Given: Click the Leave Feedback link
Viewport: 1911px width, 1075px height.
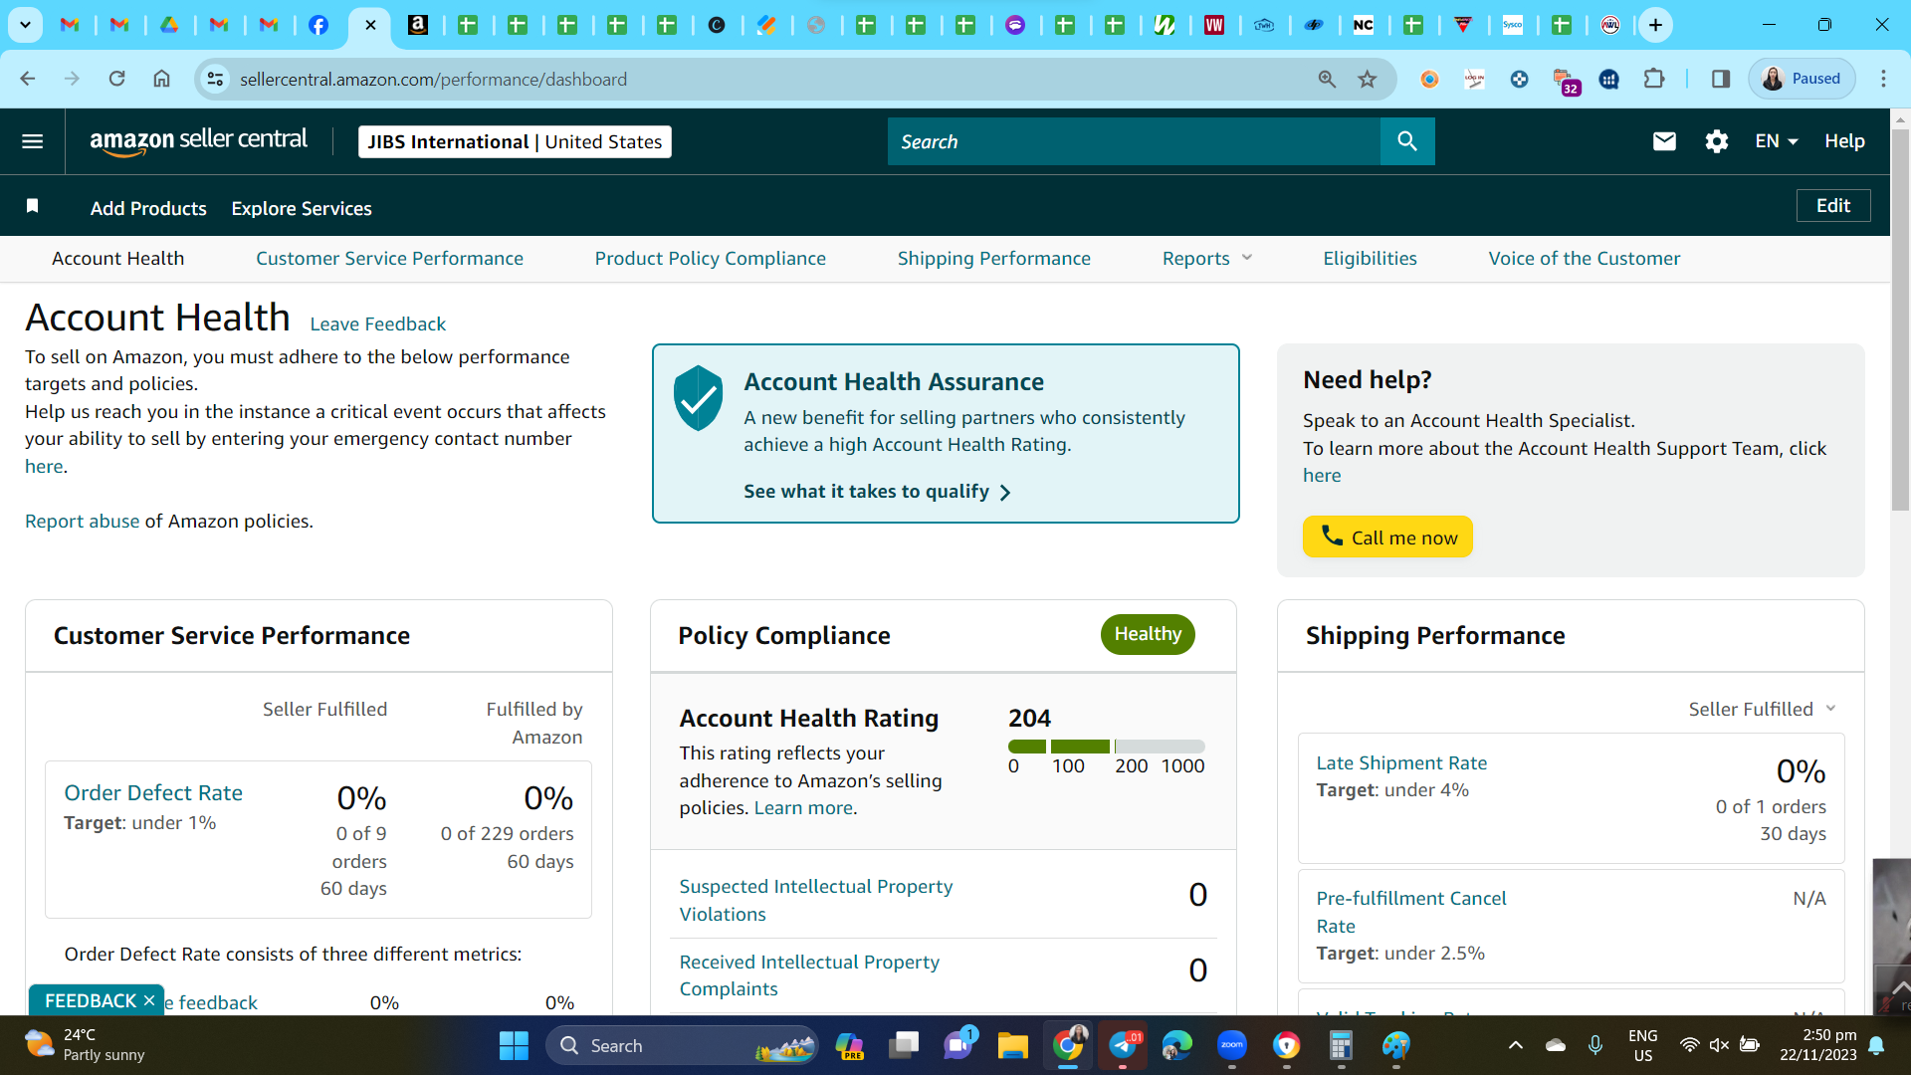Looking at the screenshot, I should (377, 323).
